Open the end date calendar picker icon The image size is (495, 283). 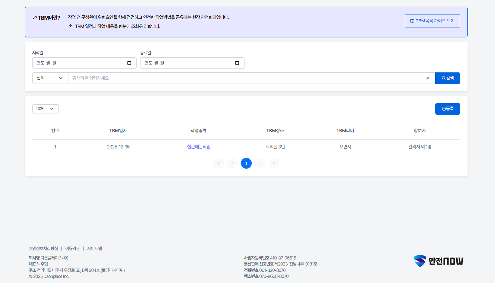point(237,63)
